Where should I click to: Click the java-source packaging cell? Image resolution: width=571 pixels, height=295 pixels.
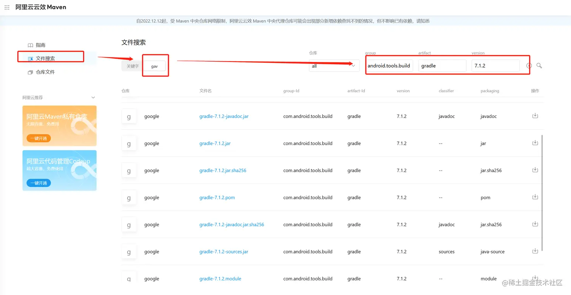click(x=492, y=252)
